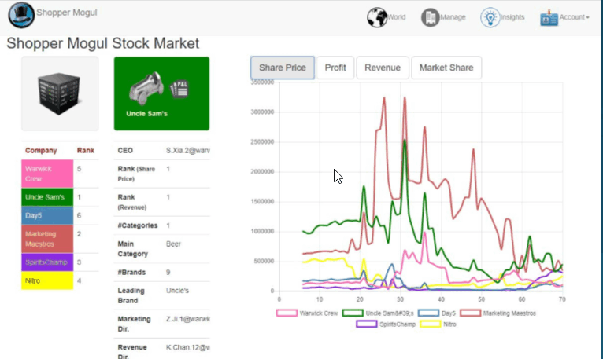603x359 pixels.
Task: Open the Manage menu link
Action: [453, 17]
